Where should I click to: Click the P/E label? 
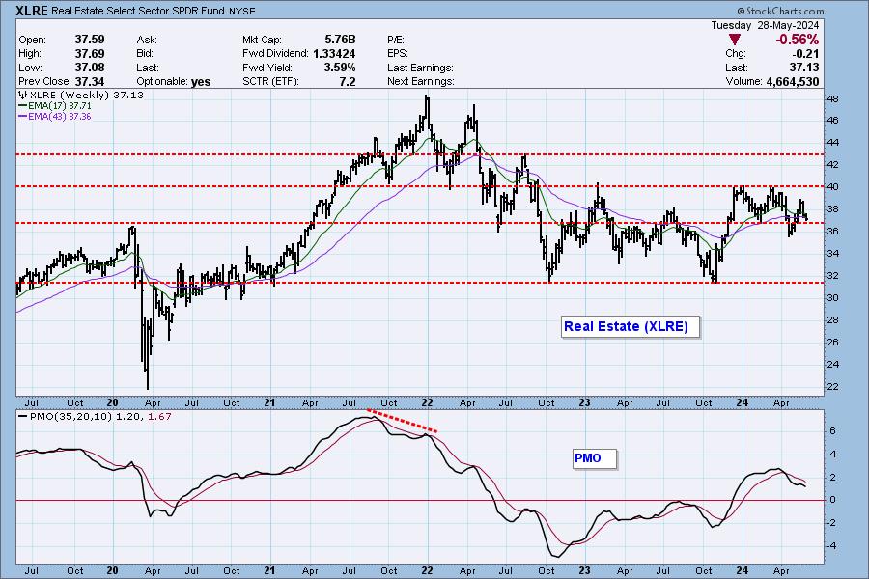pos(396,40)
